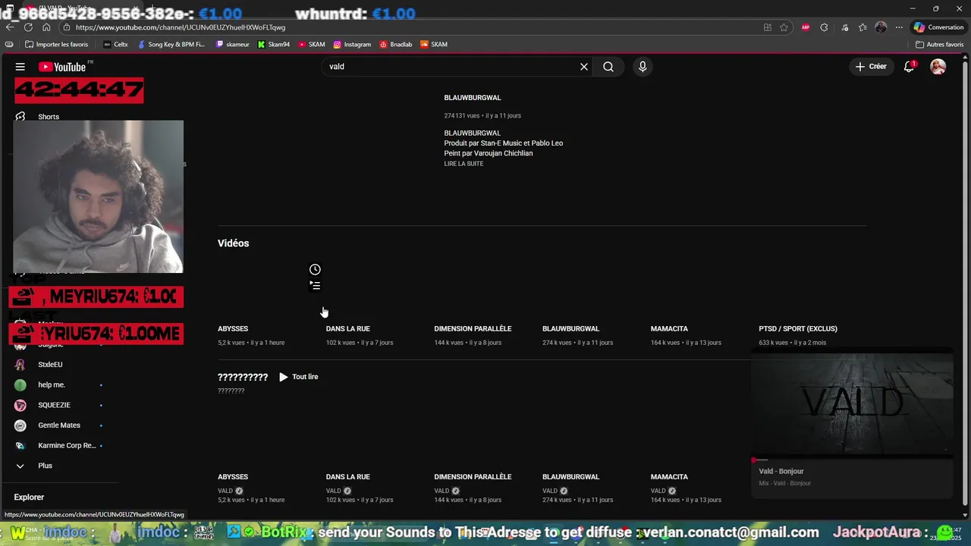Image resolution: width=971 pixels, height=546 pixels.
Task: Click the SQUEEZIE channel avatar icon
Action: pyautogui.click(x=20, y=405)
